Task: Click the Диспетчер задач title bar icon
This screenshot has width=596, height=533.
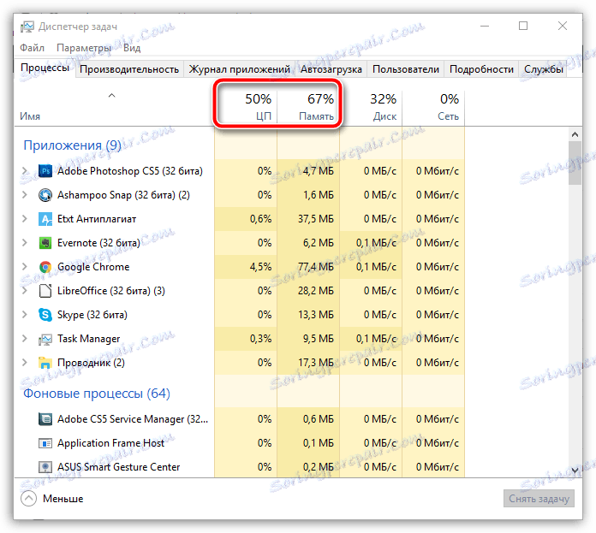Action: pyautogui.click(x=27, y=27)
